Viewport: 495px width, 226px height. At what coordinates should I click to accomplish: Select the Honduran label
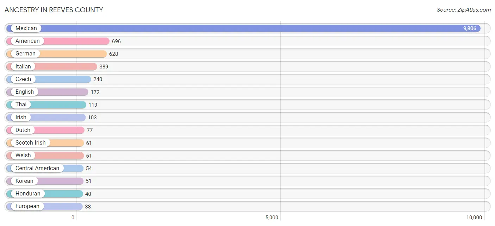(x=28, y=194)
